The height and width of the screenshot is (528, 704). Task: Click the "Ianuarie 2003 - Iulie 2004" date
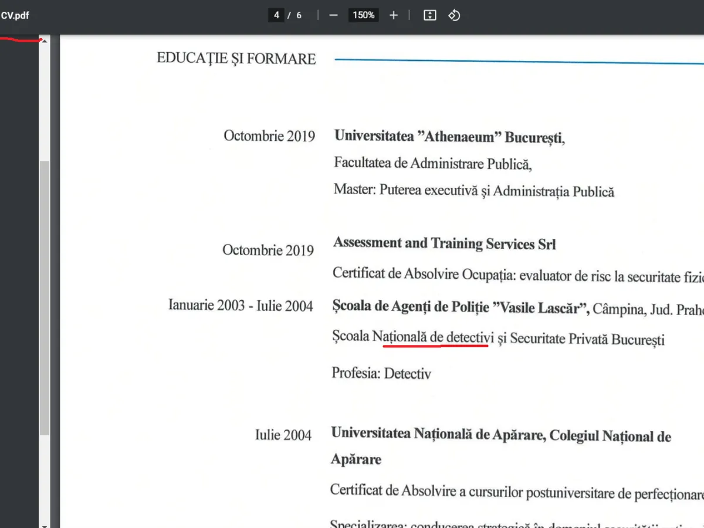(x=241, y=306)
